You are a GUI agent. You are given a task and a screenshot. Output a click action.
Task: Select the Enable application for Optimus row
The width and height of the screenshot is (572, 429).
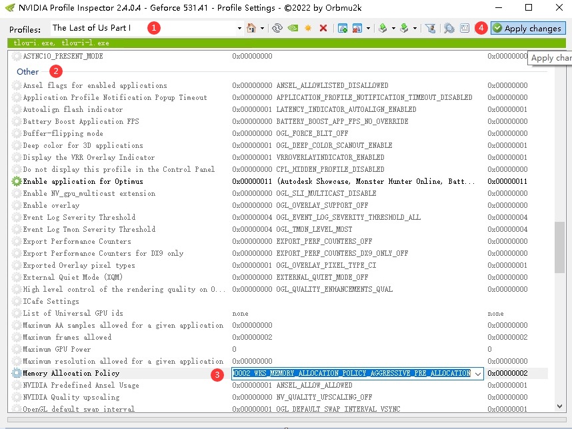[x=279, y=181]
